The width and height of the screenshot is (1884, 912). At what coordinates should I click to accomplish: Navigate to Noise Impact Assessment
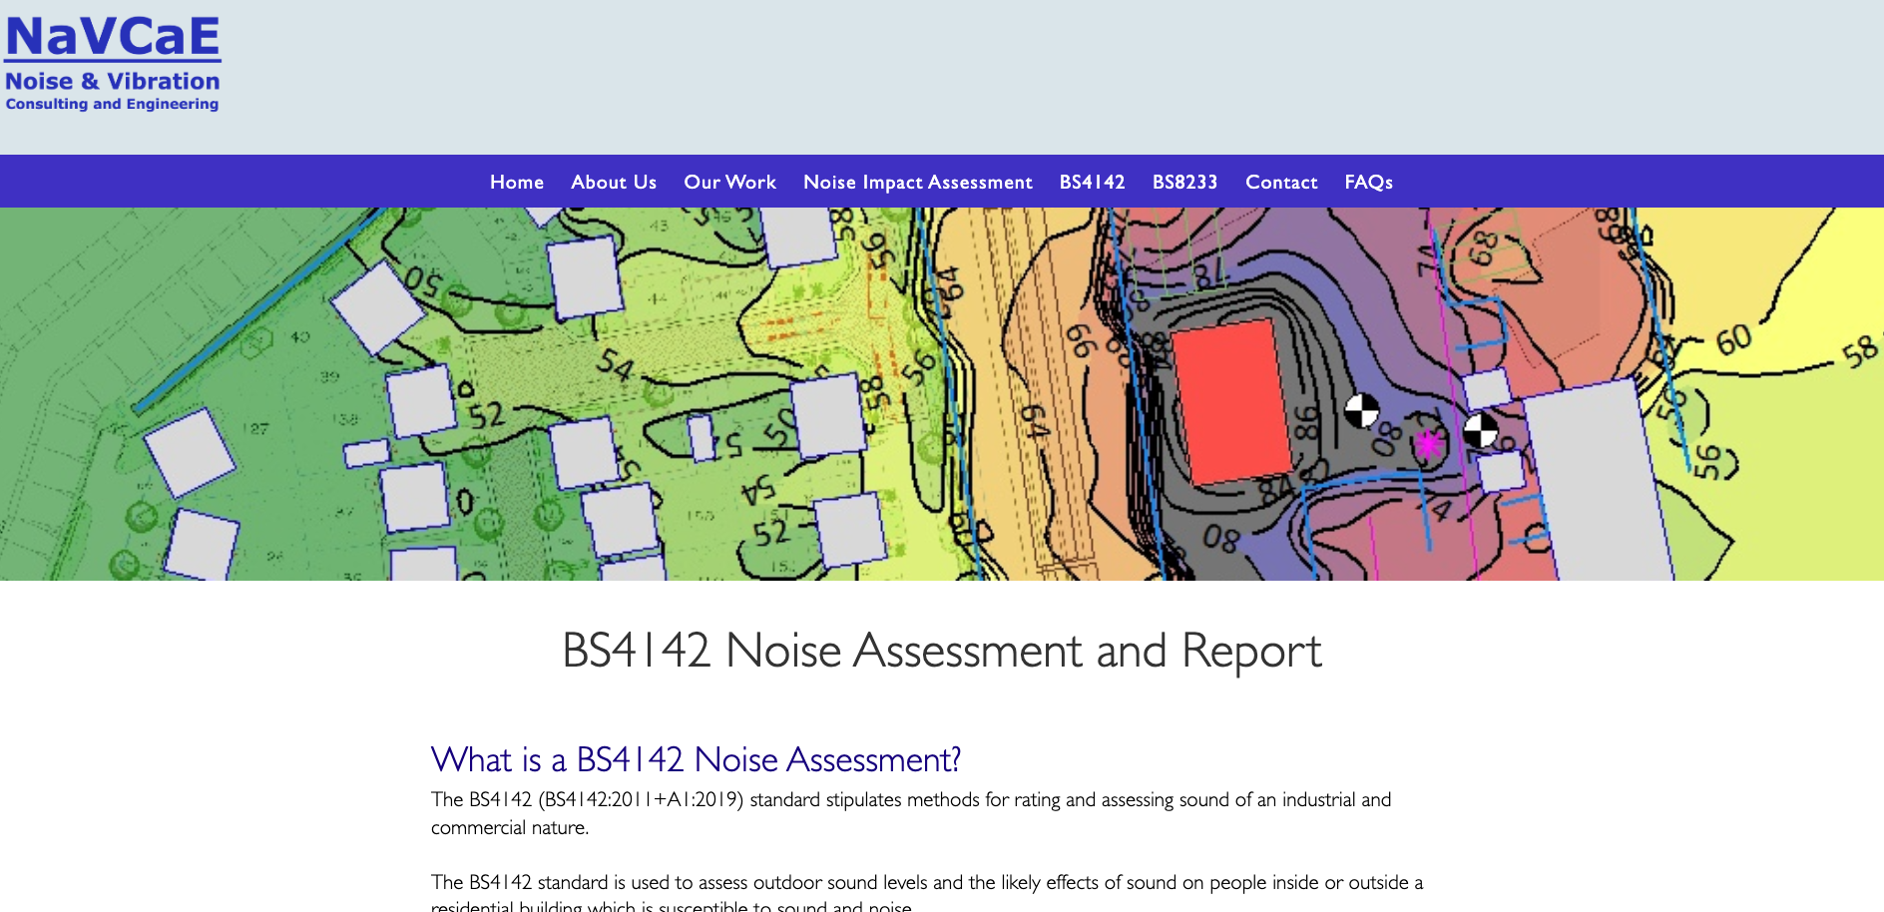click(x=917, y=182)
